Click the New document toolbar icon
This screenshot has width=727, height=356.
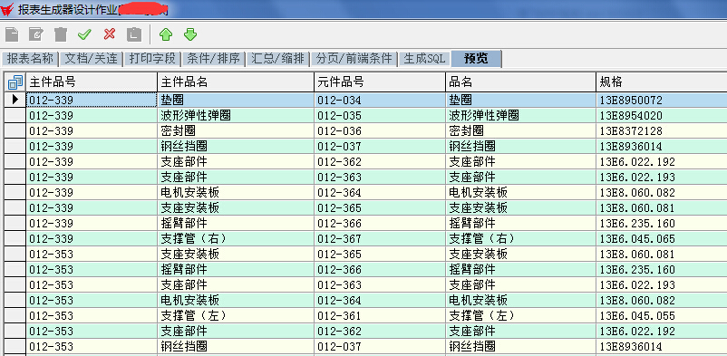(12, 34)
